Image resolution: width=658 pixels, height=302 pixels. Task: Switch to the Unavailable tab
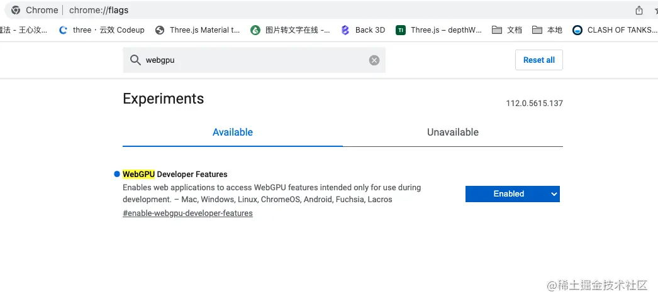453,132
